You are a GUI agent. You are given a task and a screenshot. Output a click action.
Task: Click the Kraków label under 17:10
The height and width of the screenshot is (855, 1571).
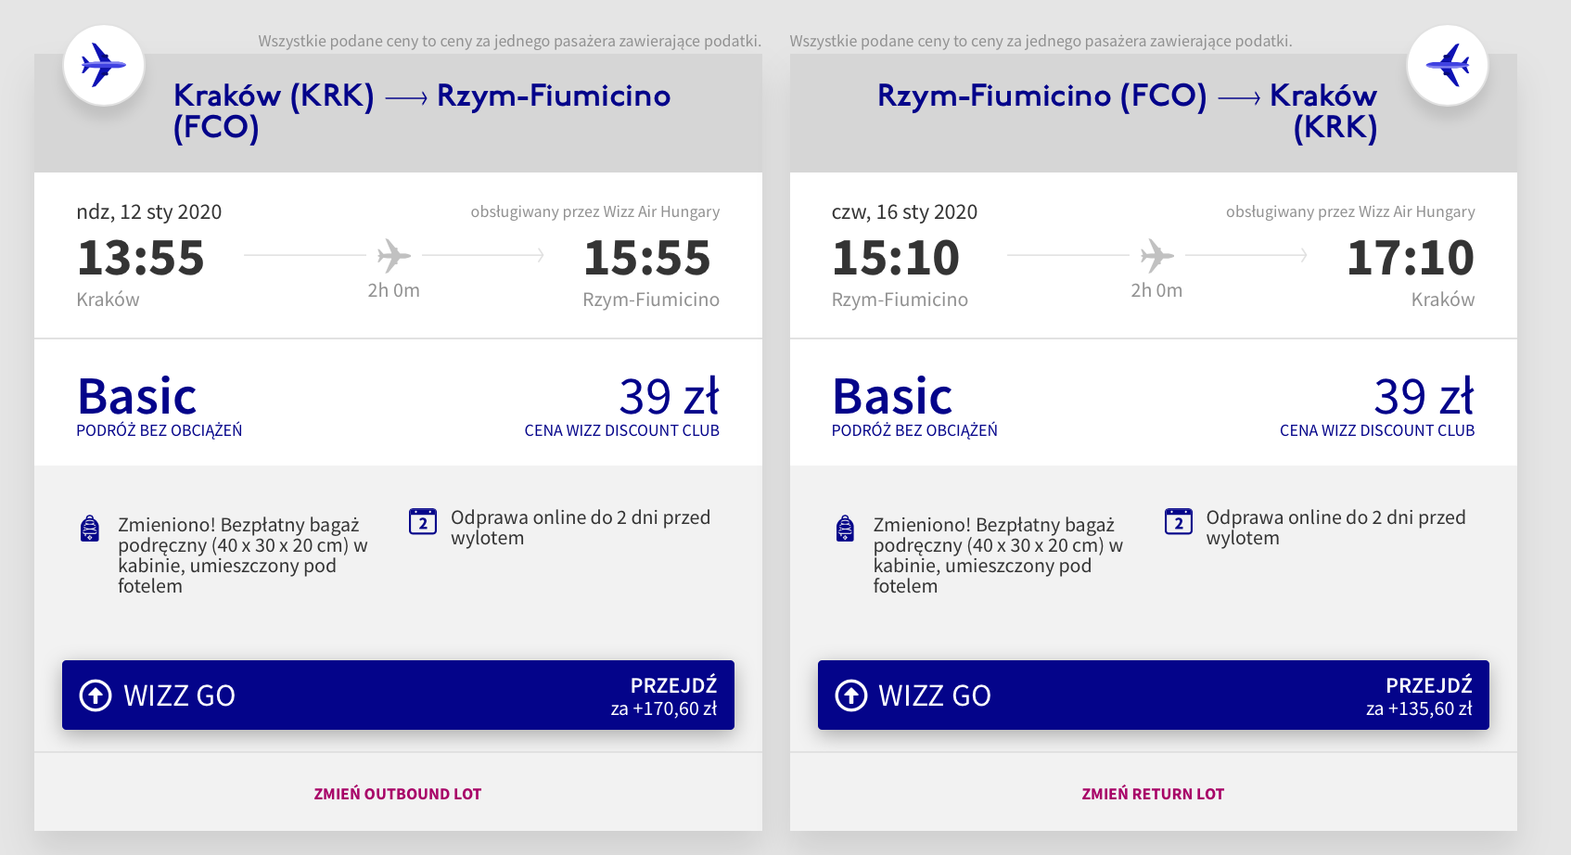[1443, 300]
